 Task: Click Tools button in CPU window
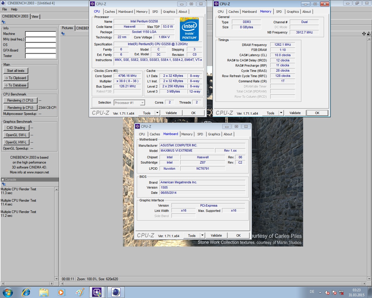pos(147,113)
